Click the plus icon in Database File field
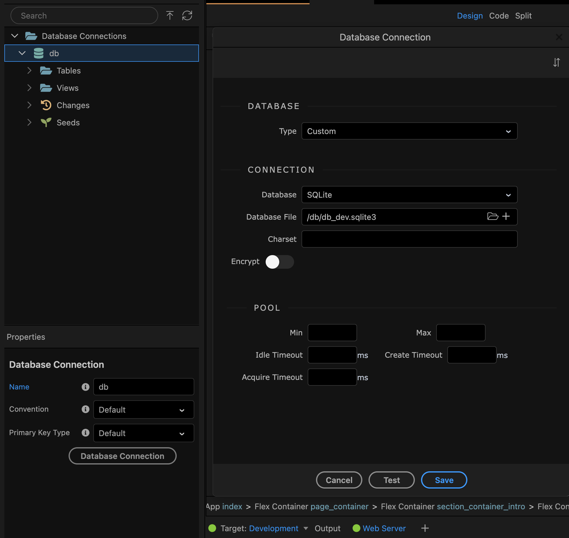The width and height of the screenshot is (569, 538). coord(506,216)
